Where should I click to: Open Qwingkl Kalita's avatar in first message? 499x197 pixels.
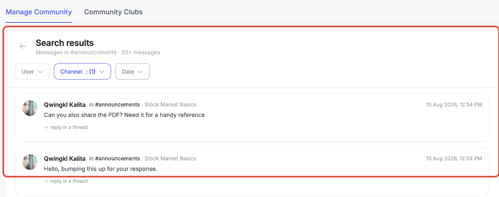(x=30, y=108)
